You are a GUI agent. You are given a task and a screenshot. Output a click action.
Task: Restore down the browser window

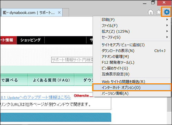point(153,3)
